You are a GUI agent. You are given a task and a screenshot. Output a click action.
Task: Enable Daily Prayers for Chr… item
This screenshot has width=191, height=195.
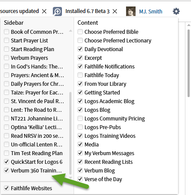pyautogui.click(x=6, y=84)
